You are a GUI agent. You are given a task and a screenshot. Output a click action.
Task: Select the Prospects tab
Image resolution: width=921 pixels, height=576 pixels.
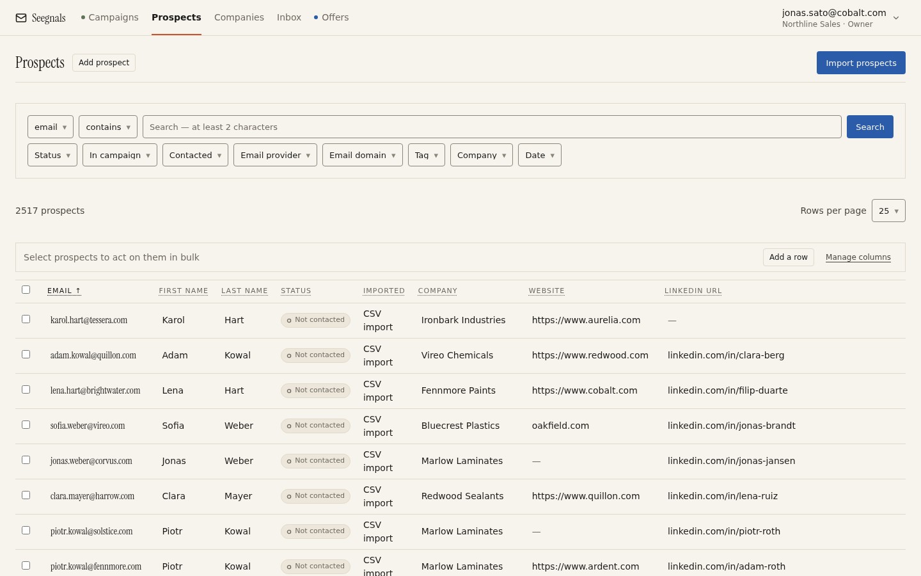pos(177,17)
